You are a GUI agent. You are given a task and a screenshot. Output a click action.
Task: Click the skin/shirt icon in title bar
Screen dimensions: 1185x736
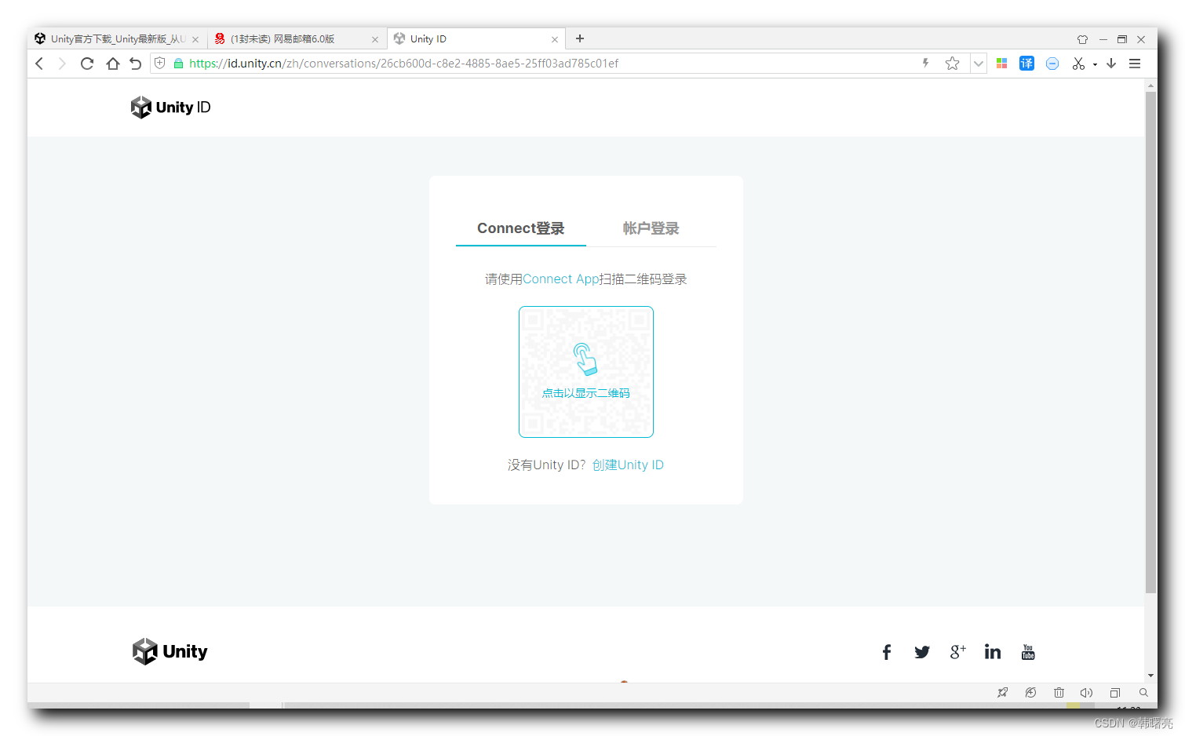pyautogui.click(x=1082, y=39)
